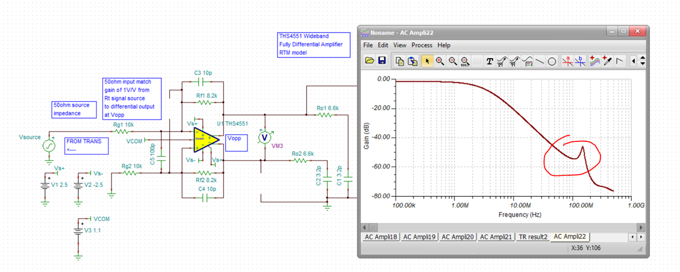680x272 pixels.
Task: Activate cursor a icon
Action: pos(568,61)
